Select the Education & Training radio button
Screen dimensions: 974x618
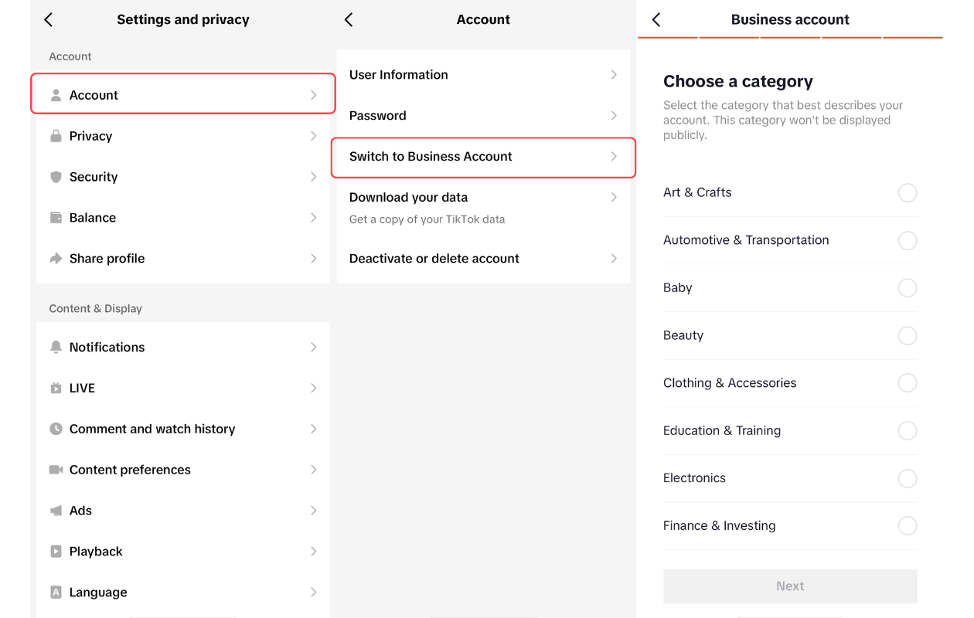coord(908,430)
